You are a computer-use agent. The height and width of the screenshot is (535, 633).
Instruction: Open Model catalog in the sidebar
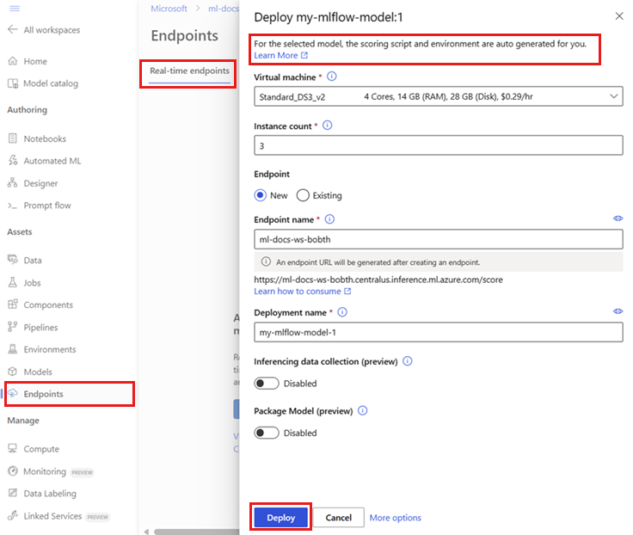pyautogui.click(x=51, y=83)
